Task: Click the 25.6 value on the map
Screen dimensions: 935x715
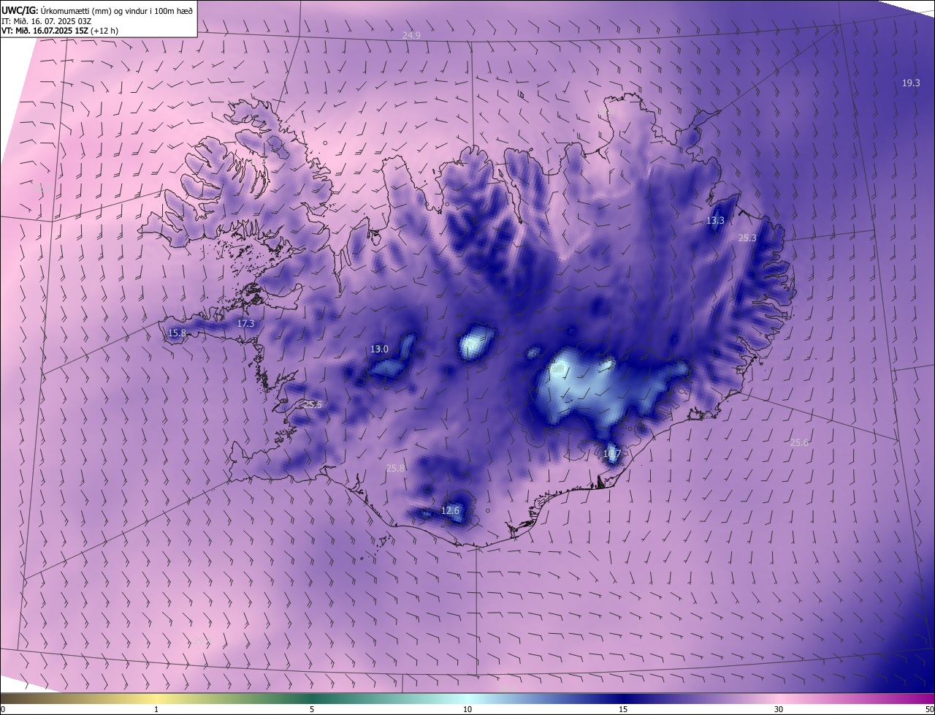Action: click(799, 442)
